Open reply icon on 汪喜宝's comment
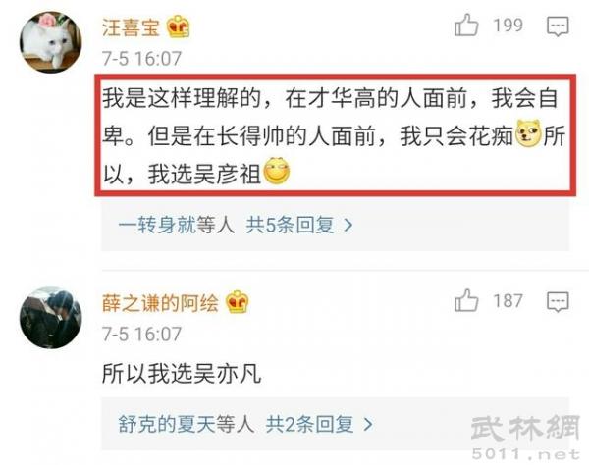Image resolution: width=589 pixels, height=465 pixels. coord(558,26)
